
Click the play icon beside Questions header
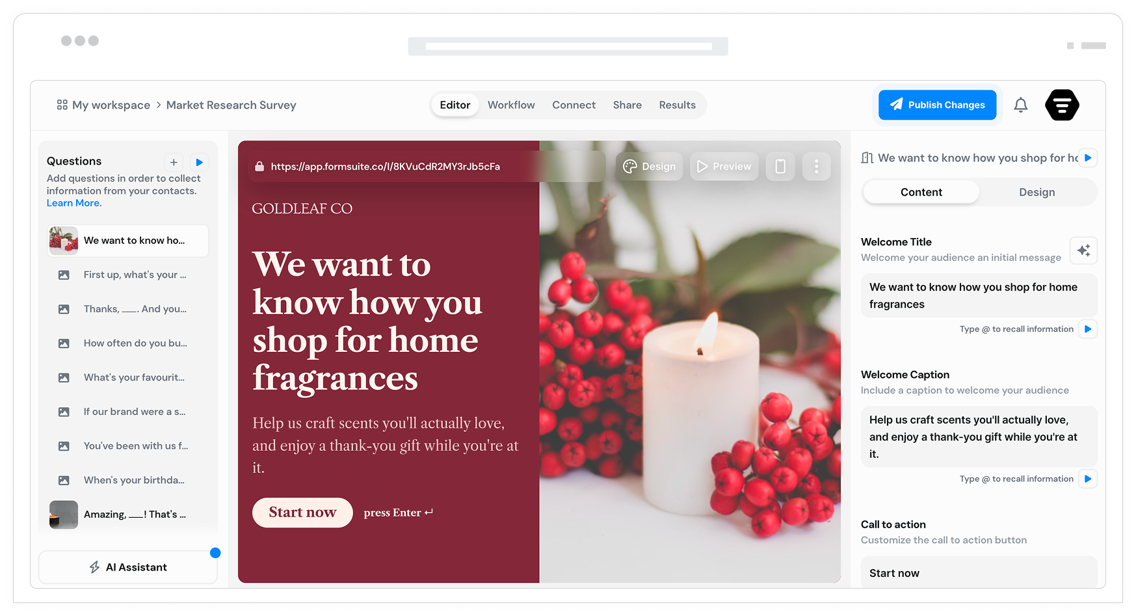[200, 162]
